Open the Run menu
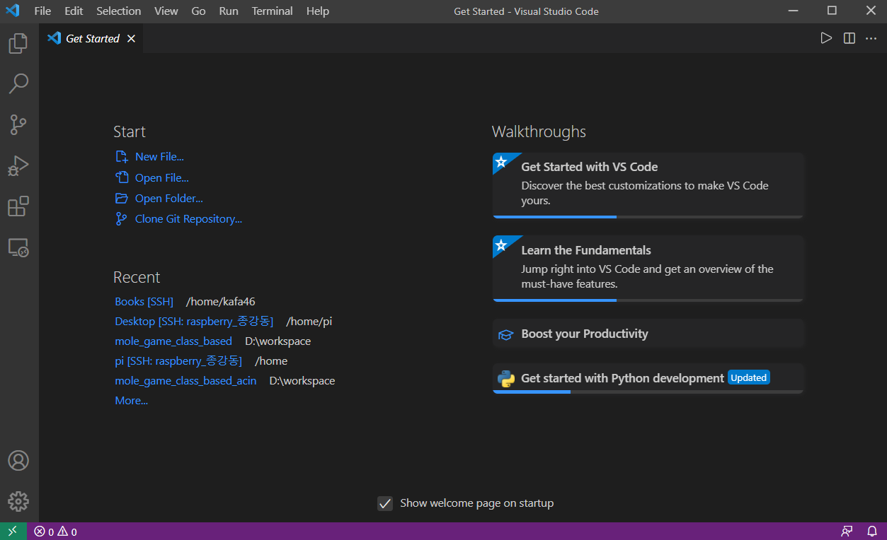887x540 pixels. click(229, 11)
